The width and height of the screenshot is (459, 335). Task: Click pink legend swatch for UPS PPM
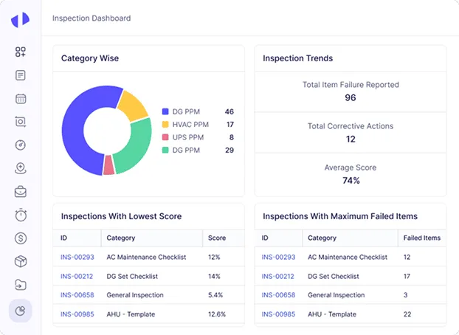165,137
